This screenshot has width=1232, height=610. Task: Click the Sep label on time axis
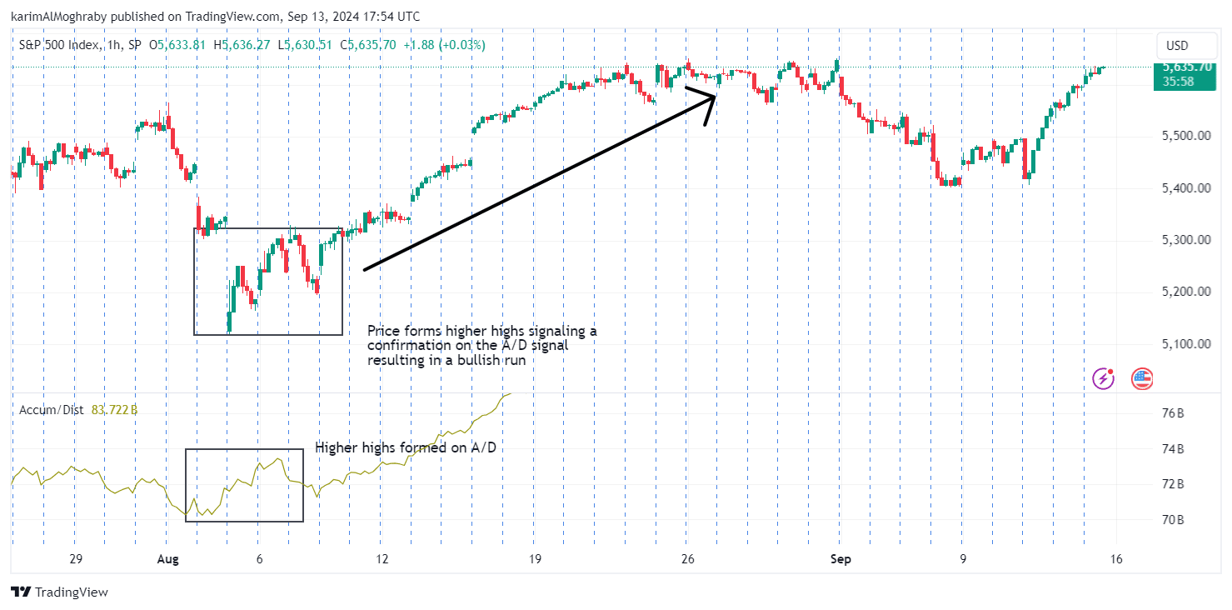click(840, 559)
